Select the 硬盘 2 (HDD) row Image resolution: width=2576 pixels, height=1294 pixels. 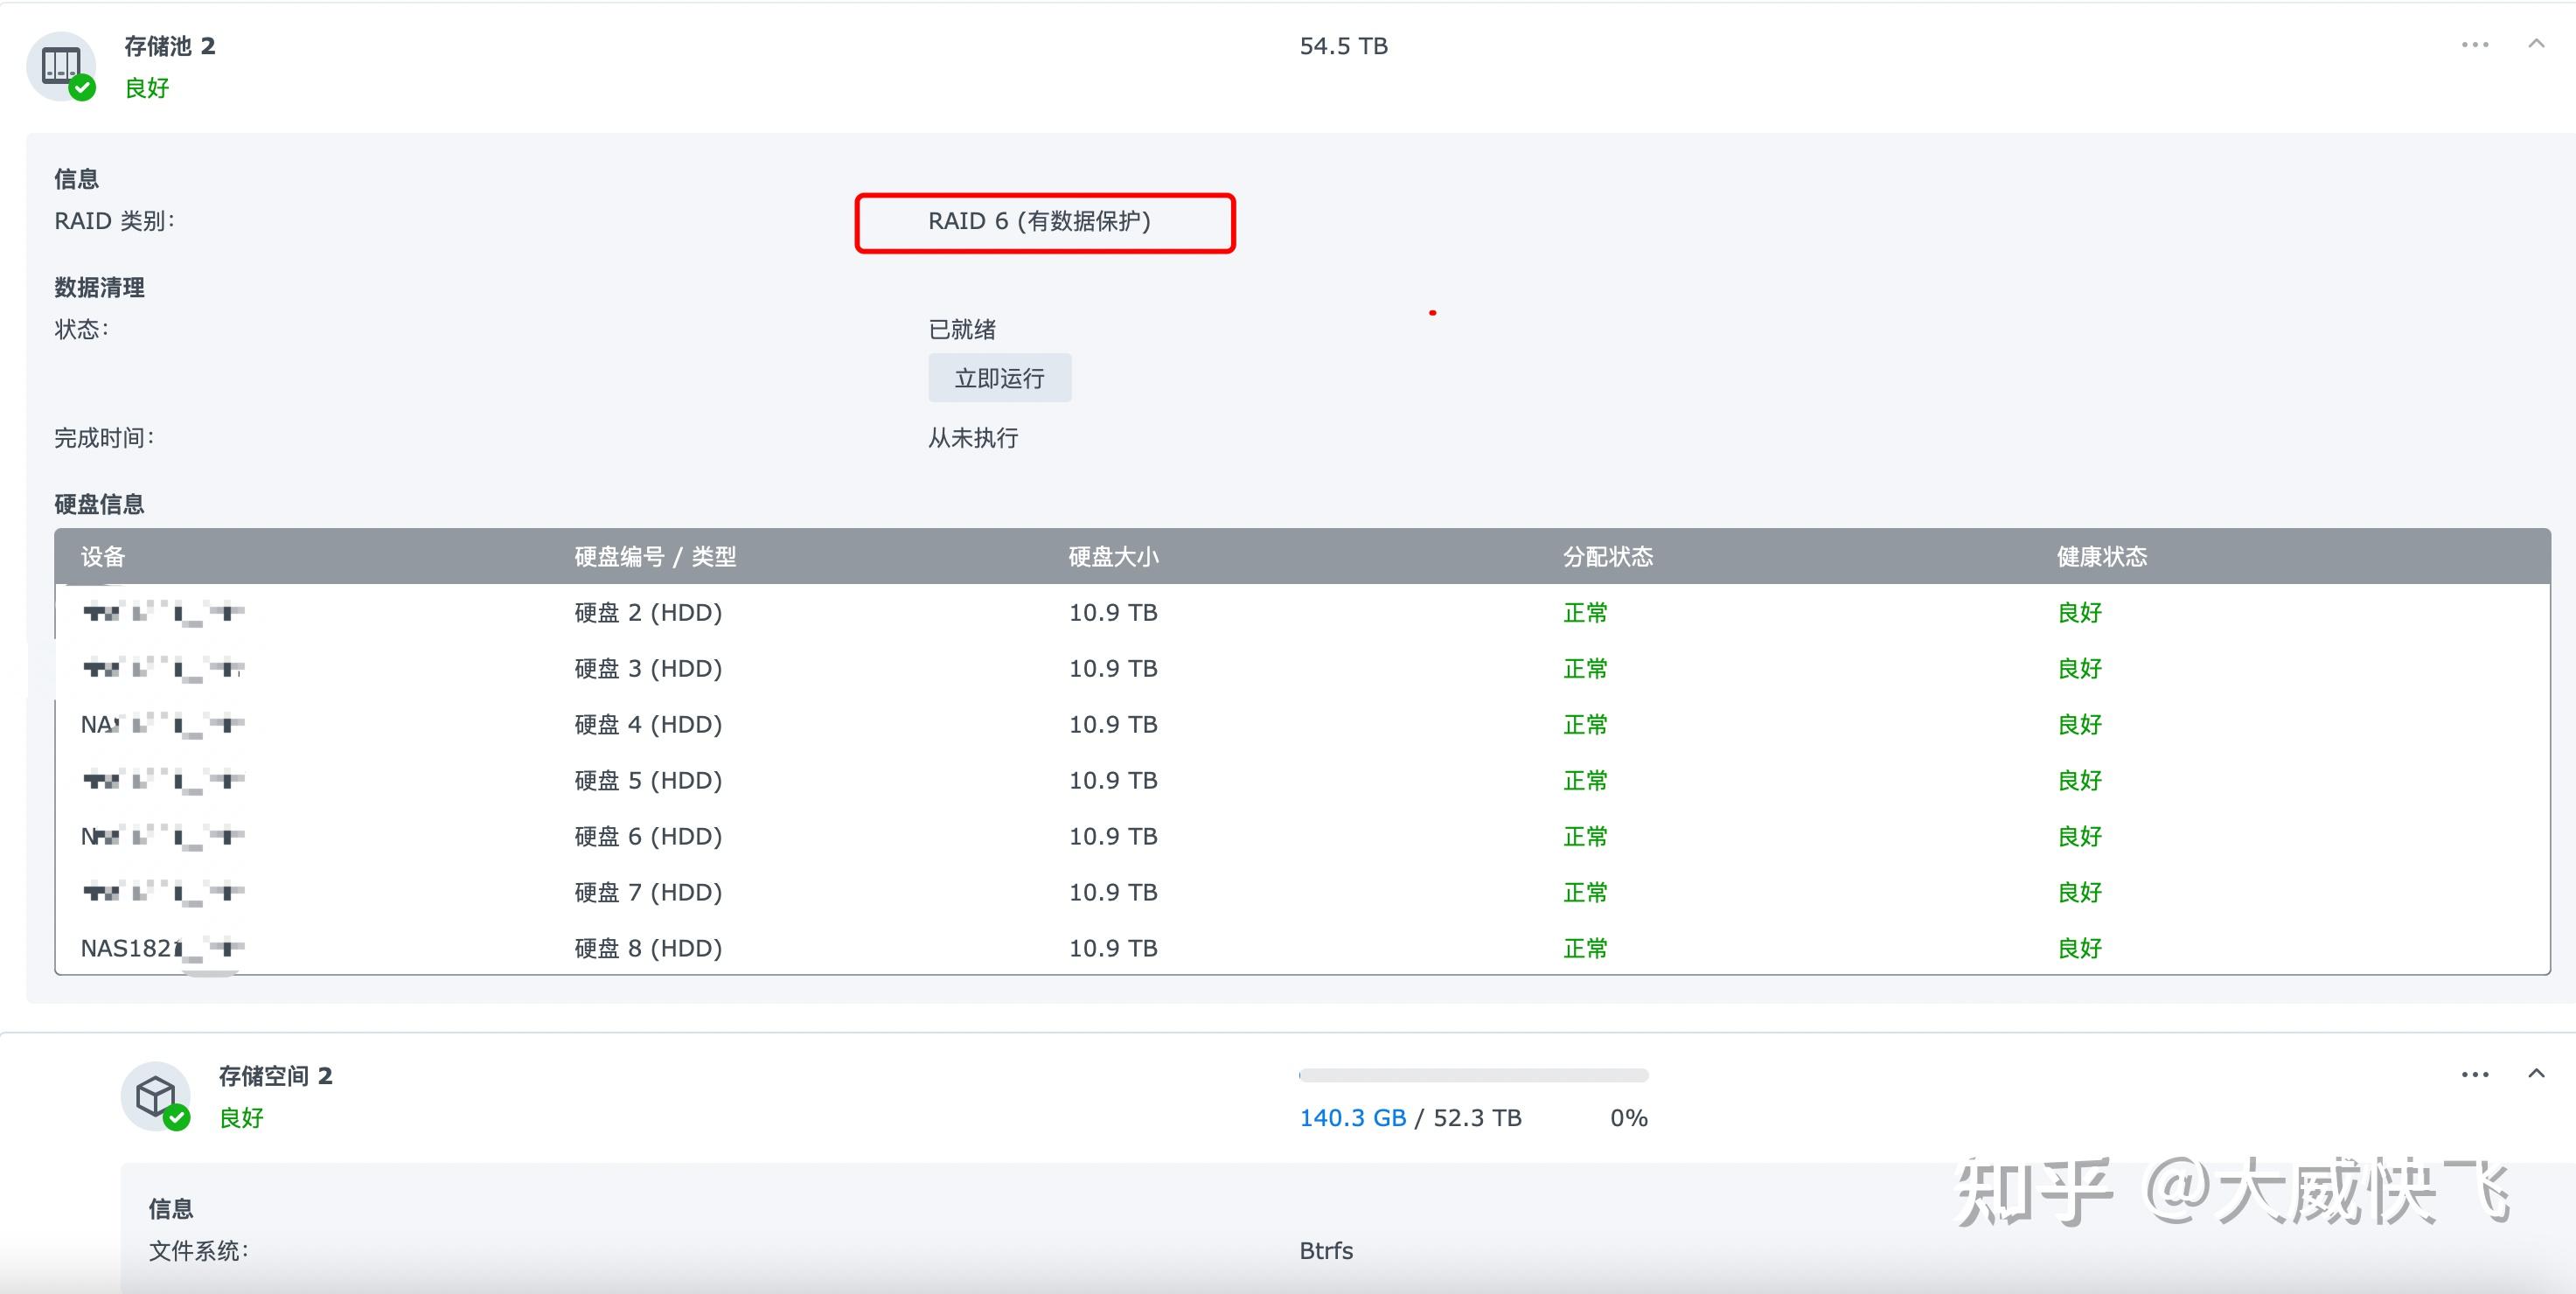coord(648,612)
